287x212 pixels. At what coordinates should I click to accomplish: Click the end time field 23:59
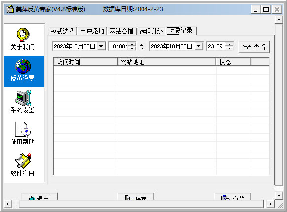(216, 46)
